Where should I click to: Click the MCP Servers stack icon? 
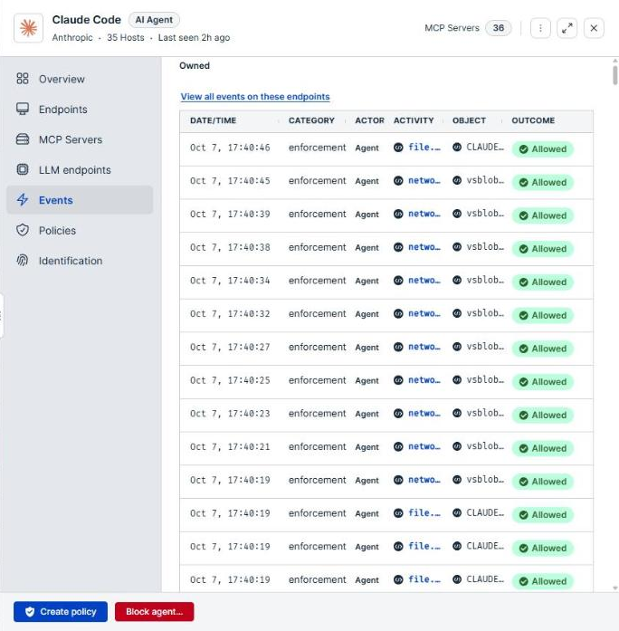[x=23, y=139]
